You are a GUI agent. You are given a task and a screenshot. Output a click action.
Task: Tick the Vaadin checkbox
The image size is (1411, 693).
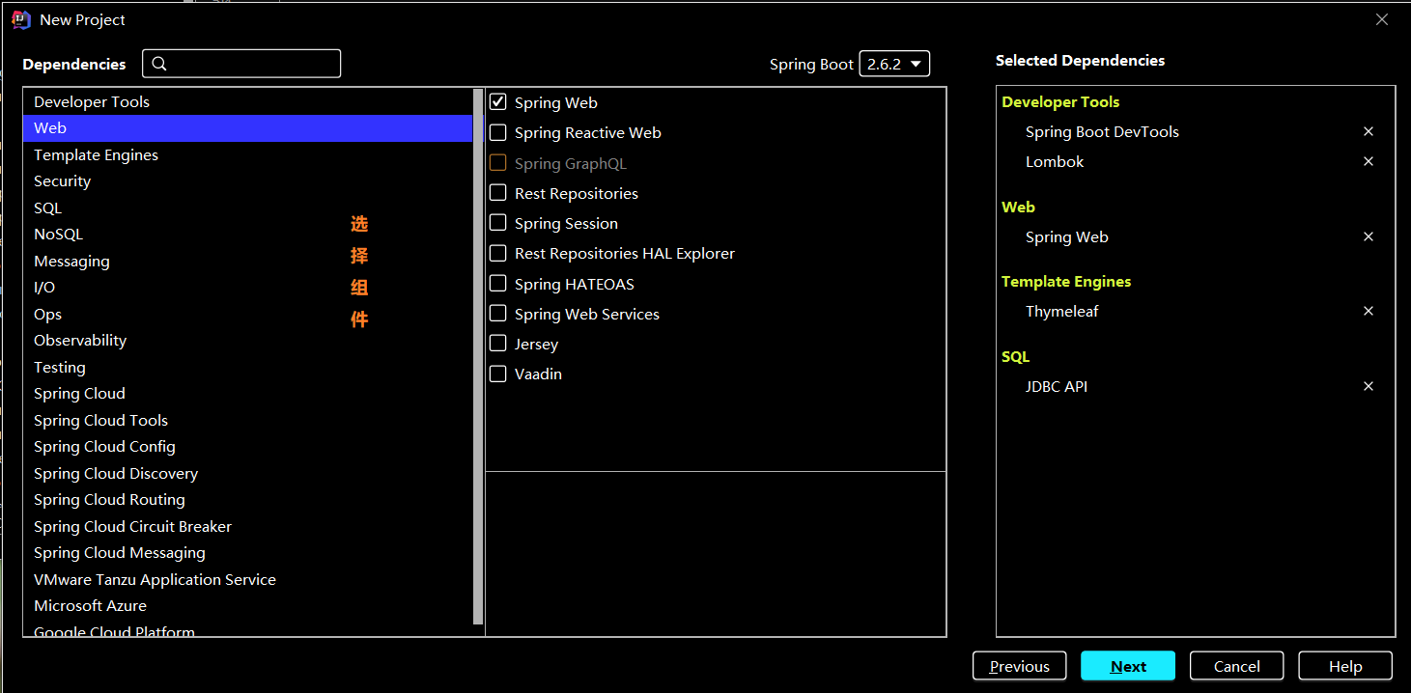(498, 374)
